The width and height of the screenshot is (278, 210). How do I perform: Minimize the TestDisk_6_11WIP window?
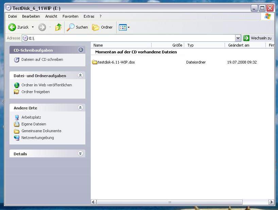click(x=254, y=8)
